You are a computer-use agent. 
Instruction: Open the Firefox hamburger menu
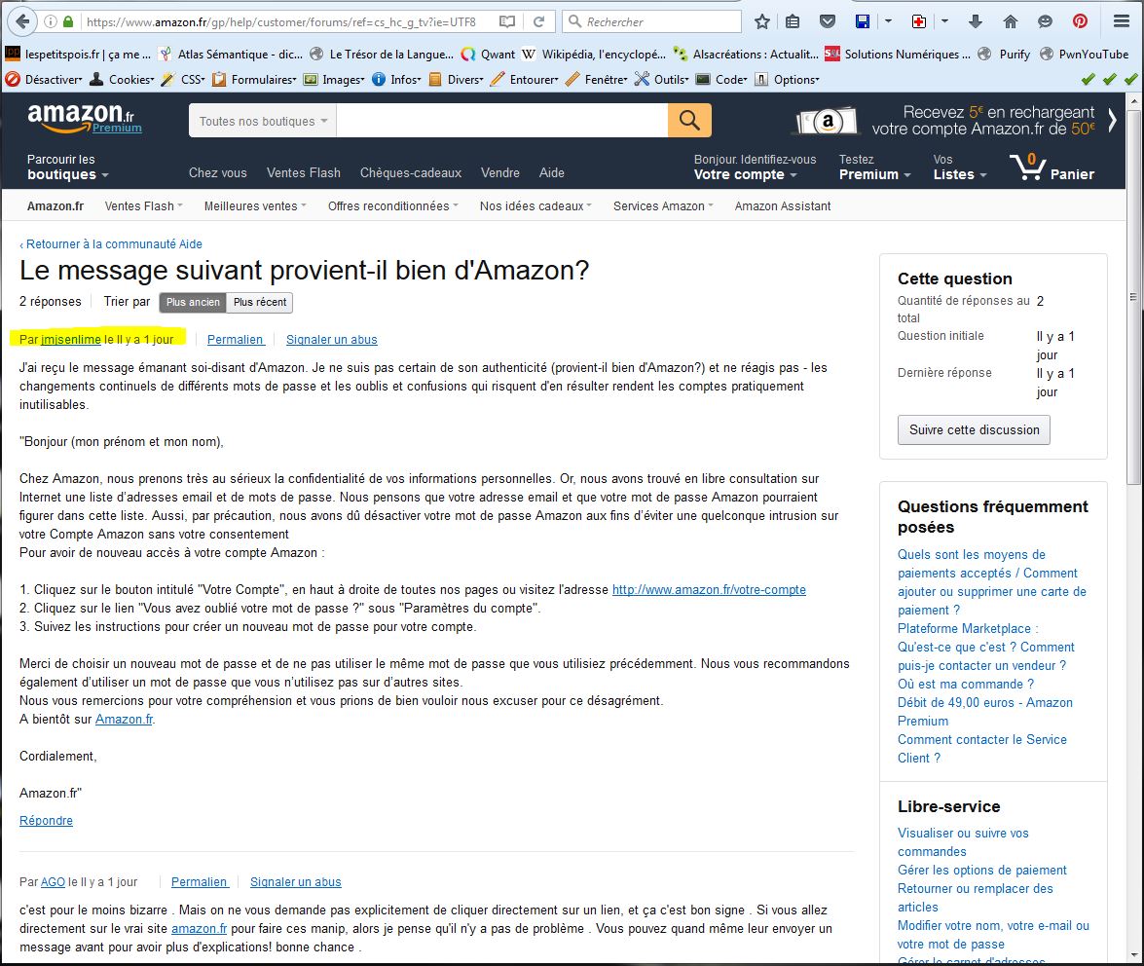click(x=1122, y=21)
